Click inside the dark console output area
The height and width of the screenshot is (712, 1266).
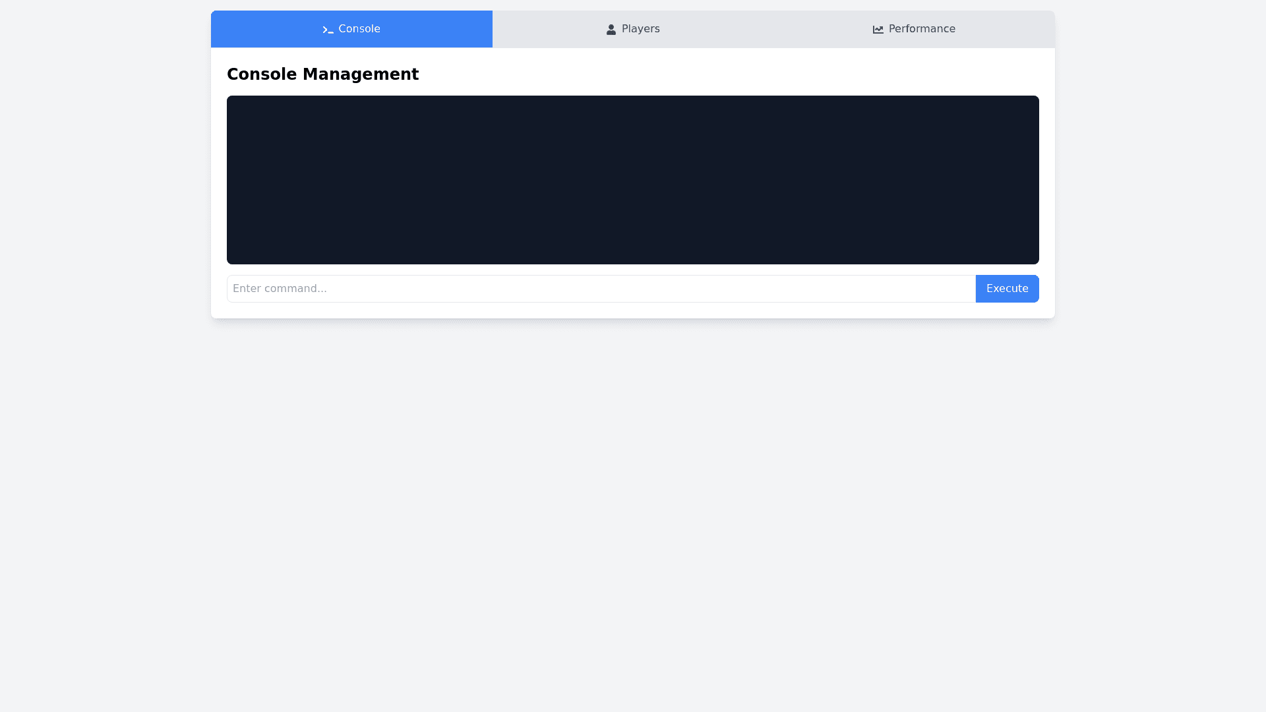point(632,179)
